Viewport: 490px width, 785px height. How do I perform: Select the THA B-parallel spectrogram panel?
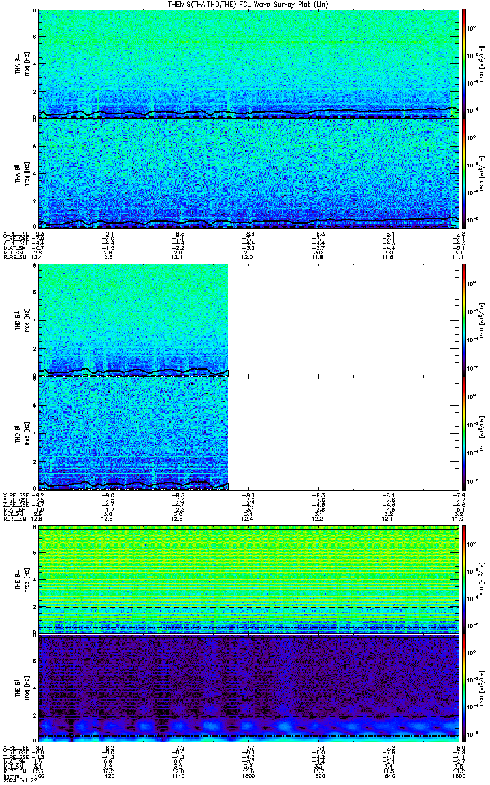250,174
